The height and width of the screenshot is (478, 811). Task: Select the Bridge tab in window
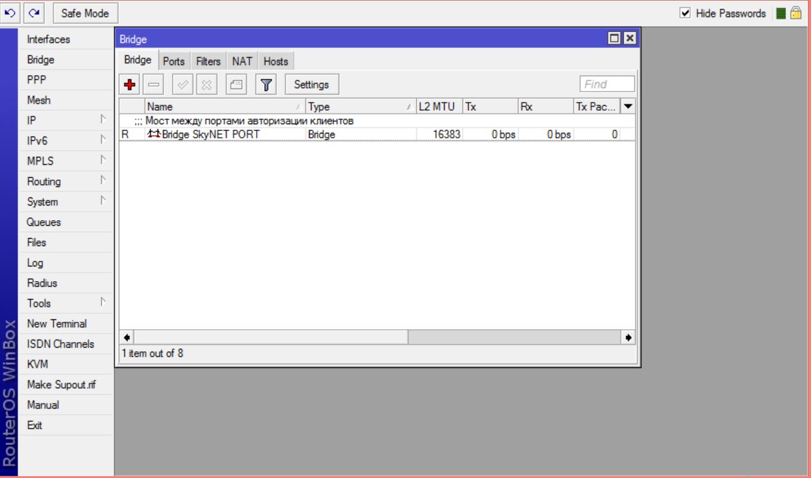coord(138,60)
